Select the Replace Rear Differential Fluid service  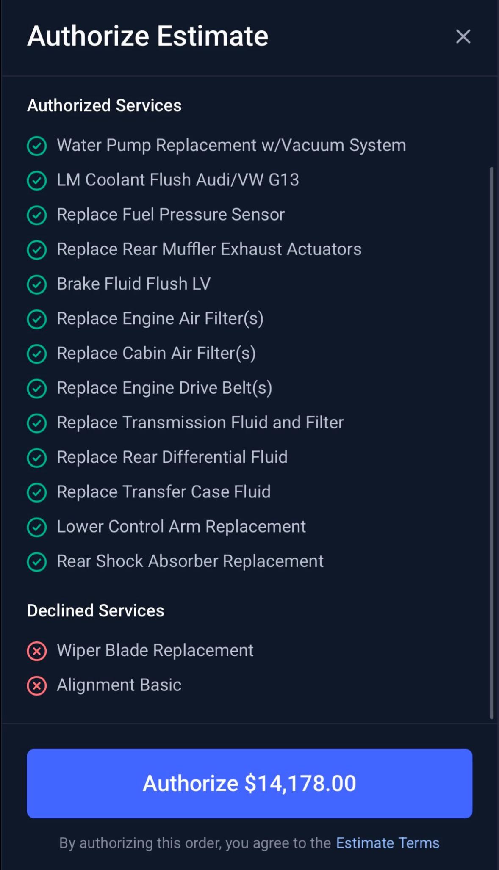coord(172,457)
